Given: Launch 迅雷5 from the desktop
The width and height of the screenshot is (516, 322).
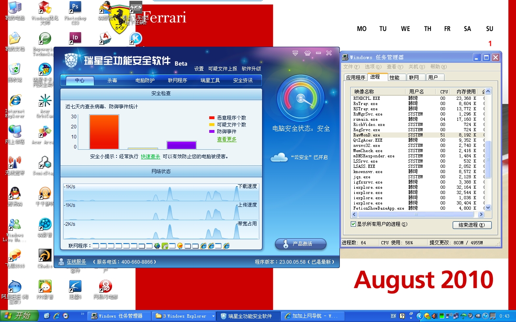Looking at the screenshot, I should coord(75,289).
